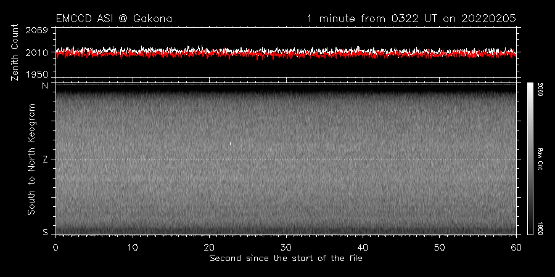
Task: Click the 'Zenith Count' axis label
Action: point(15,52)
